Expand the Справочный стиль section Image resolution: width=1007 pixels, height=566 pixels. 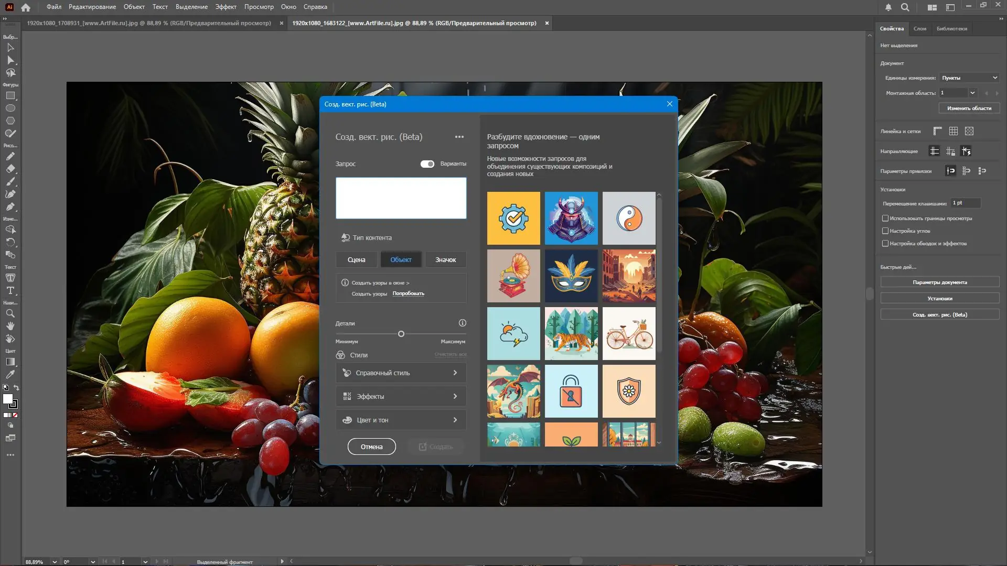click(401, 373)
